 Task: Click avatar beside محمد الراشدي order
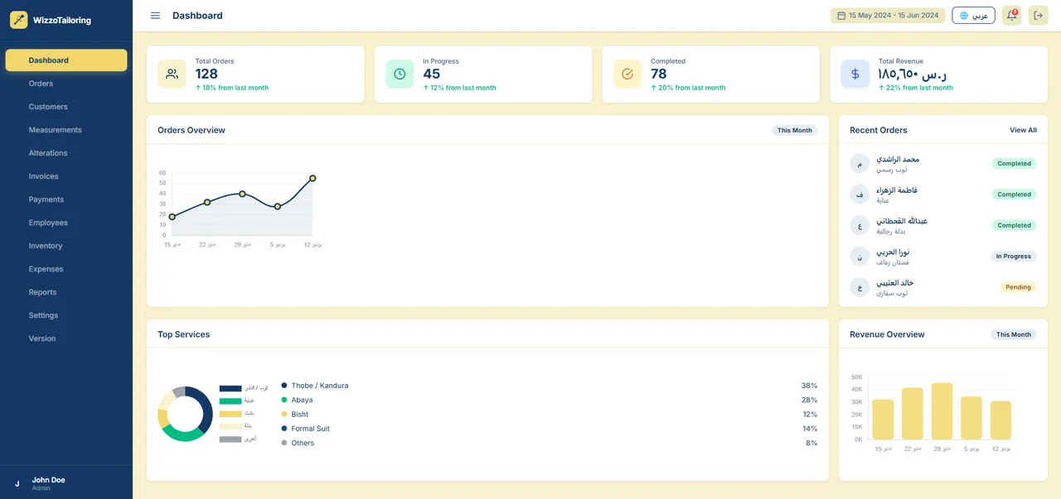860,163
